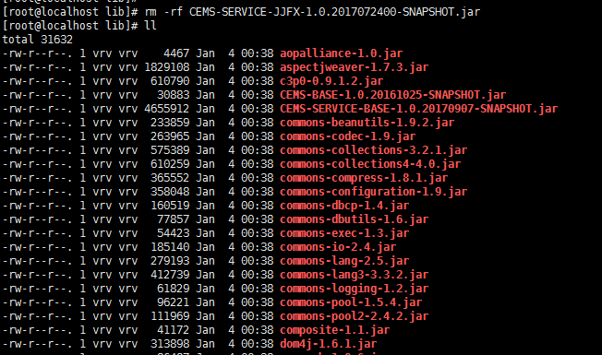Viewport: 602px width, 355px height.
Task: Click file size 313898 of dom4j
Action: pyautogui.click(x=170, y=343)
